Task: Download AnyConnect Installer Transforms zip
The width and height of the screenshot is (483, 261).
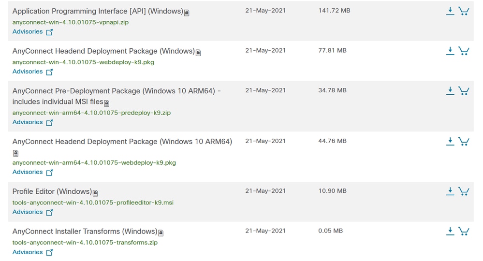Action: (x=450, y=231)
